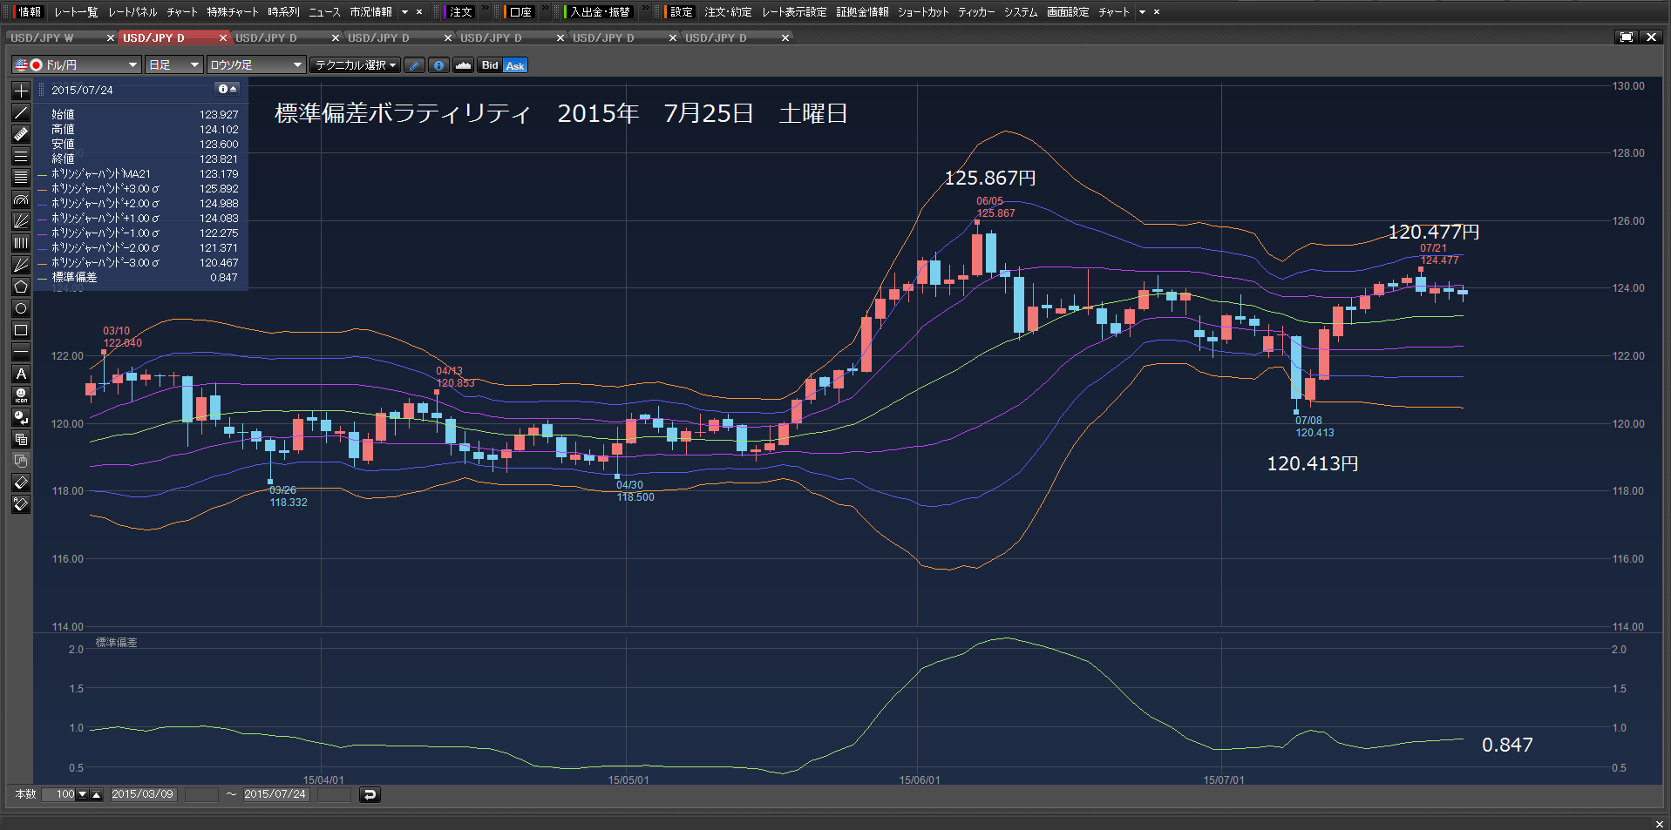Expand the 情報 toolbar overflow arrow
1671x830 pixels.
404,12
